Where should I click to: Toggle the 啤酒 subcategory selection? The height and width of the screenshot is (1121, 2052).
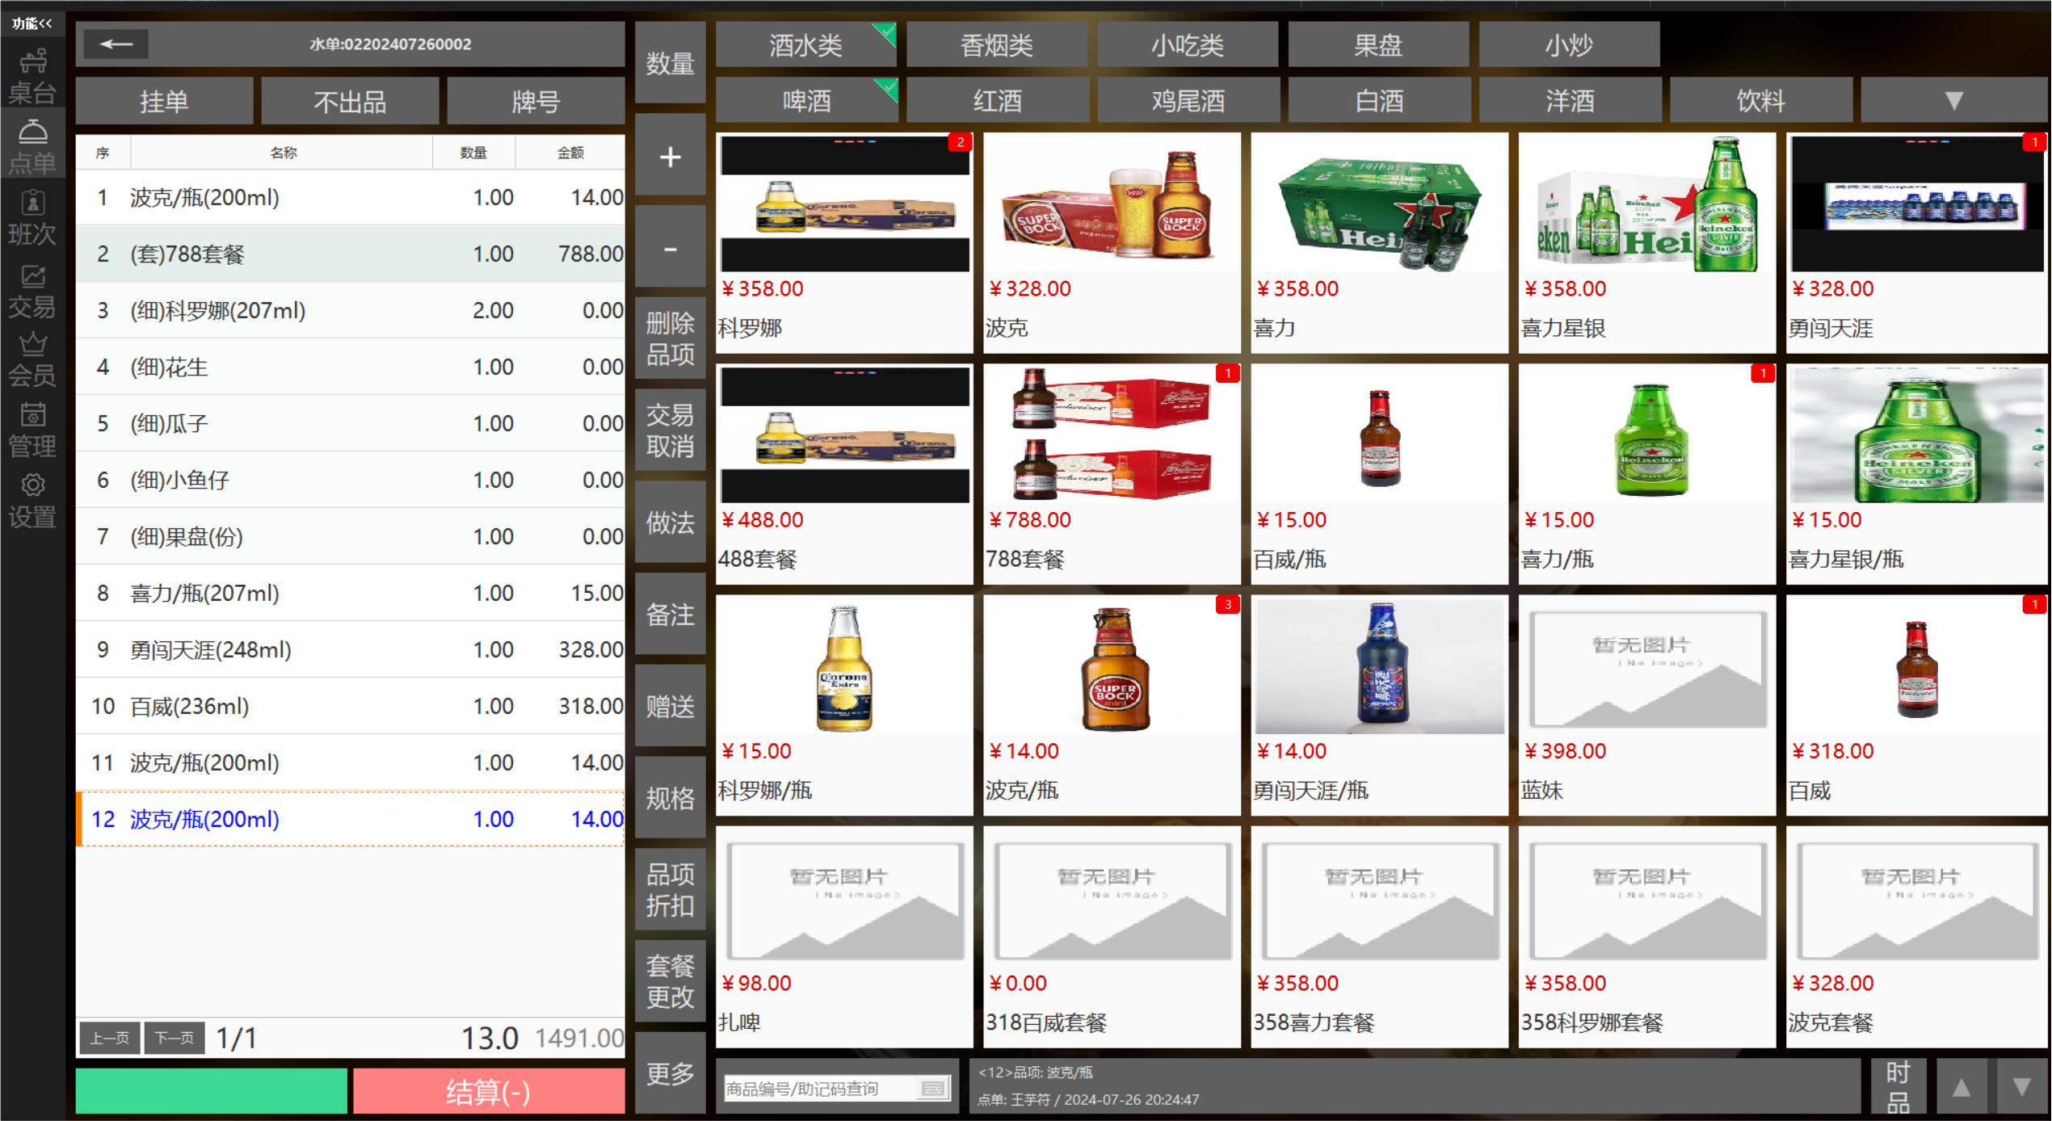[x=805, y=101]
